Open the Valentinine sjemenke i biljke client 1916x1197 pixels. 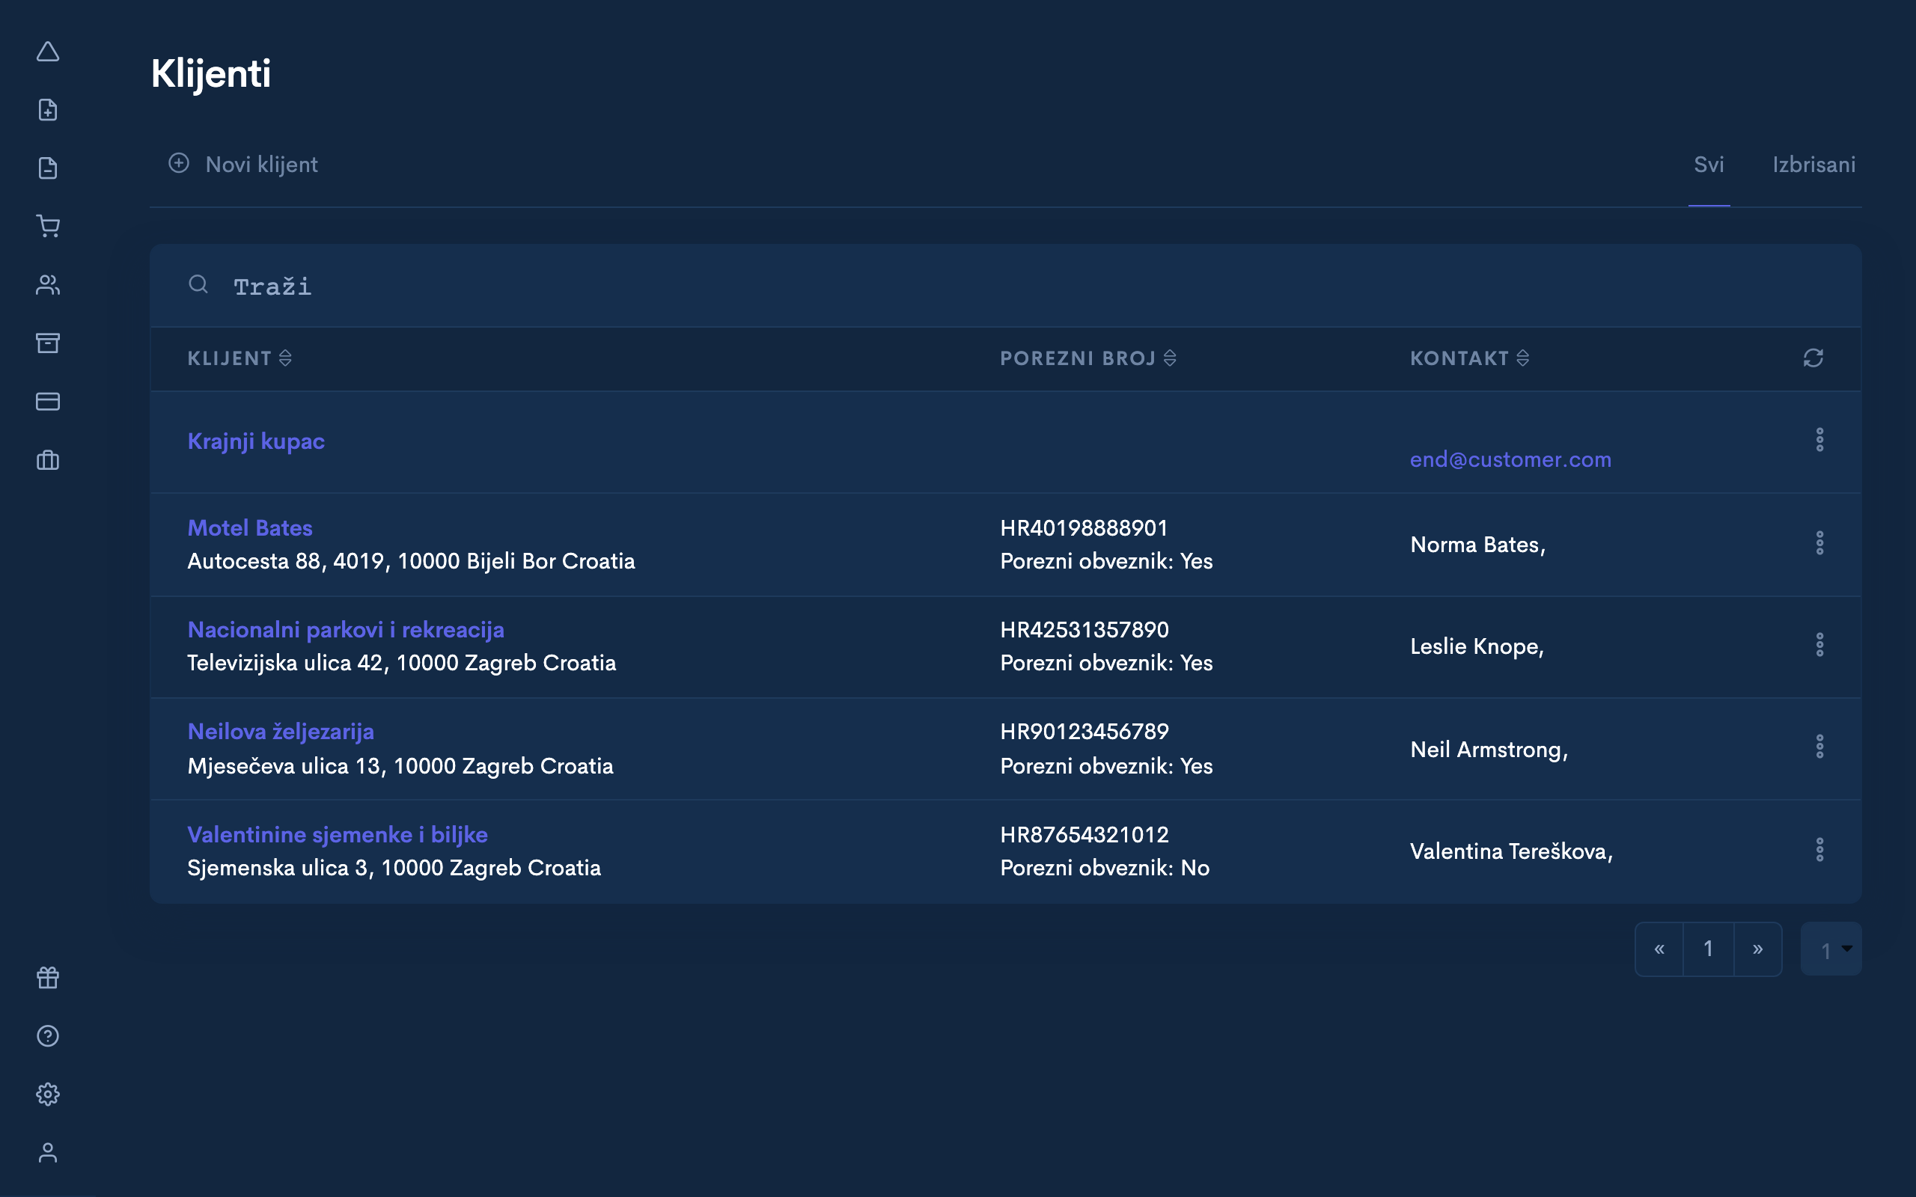338,833
